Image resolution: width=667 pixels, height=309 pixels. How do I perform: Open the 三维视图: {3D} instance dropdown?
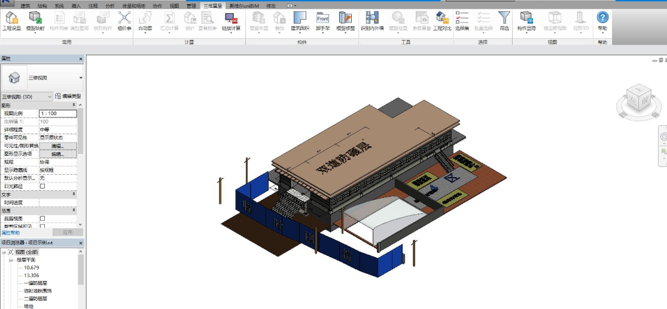pyautogui.click(x=27, y=97)
